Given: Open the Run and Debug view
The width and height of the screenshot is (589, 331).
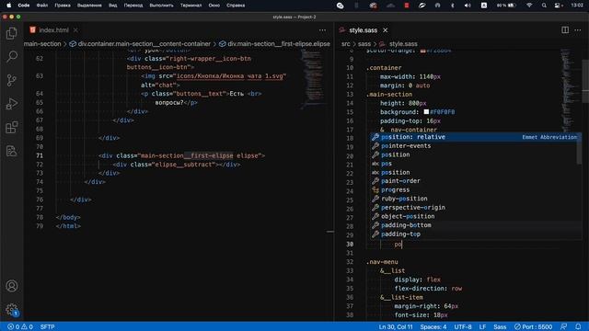Looking at the screenshot, I should click(12, 104).
